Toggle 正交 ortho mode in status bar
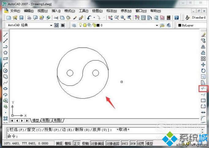The image size is (209, 148). tap(77, 143)
